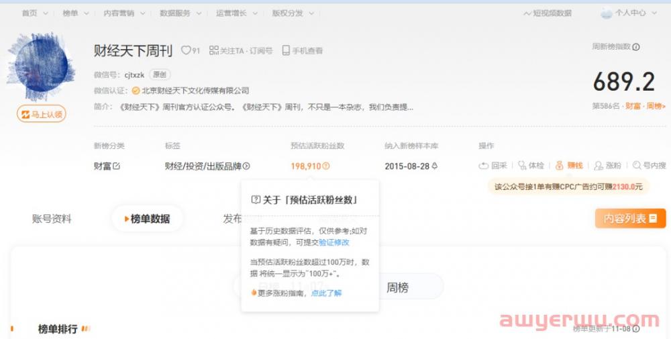671x339 pixels.
Task: Click 北京财经天下文化传媒有限公司 certification text
Action: pos(195,91)
